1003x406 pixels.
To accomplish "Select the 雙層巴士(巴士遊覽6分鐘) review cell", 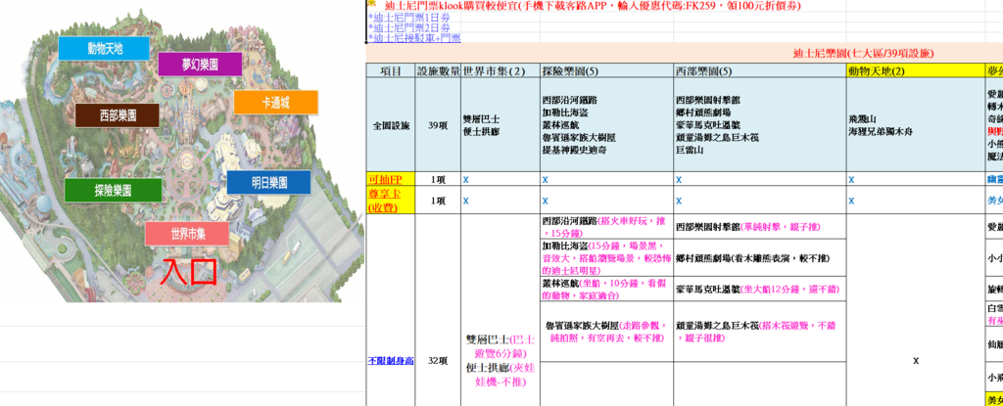I will (501, 361).
